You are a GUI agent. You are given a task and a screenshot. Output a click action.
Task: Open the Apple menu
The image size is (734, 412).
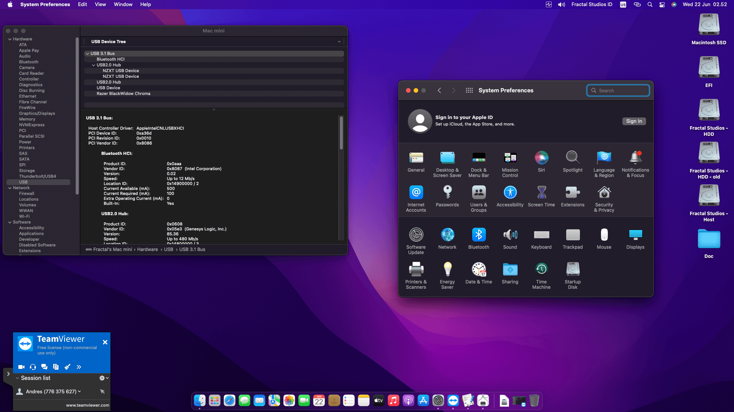click(10, 5)
